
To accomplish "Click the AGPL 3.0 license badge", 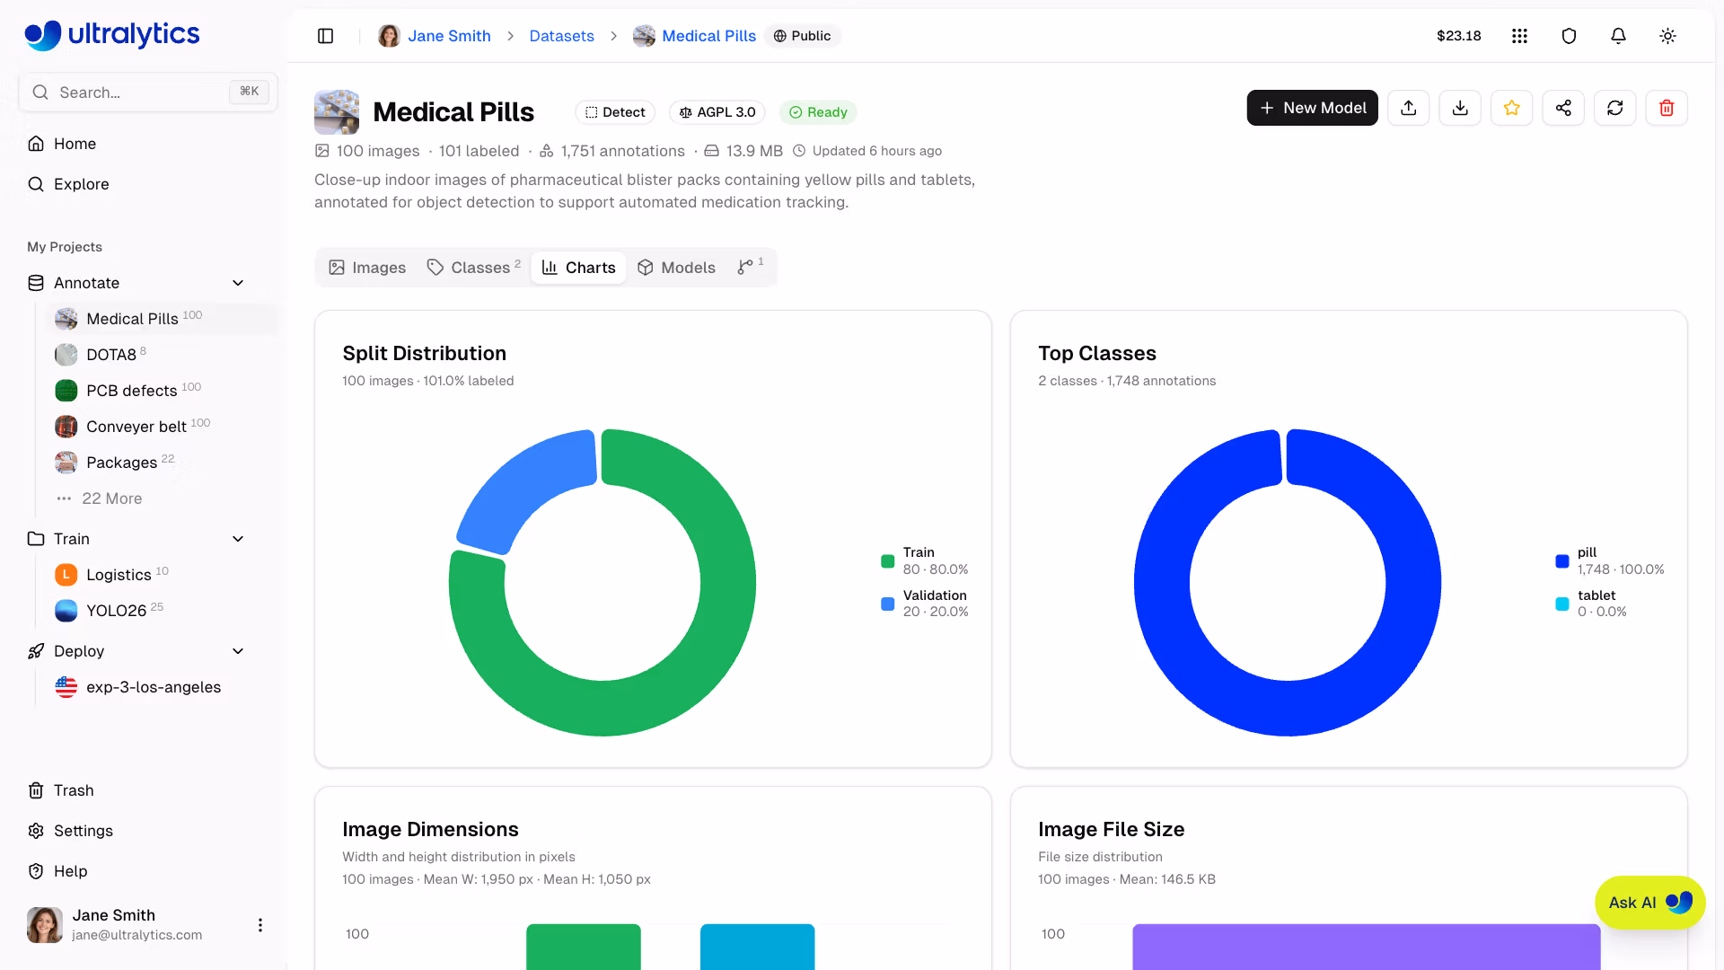I will tap(717, 112).
